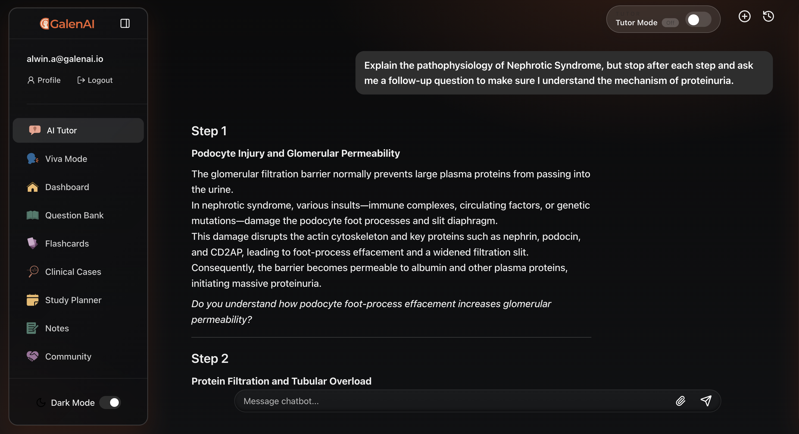This screenshot has width=799, height=434.
Task: Click the Logout button
Action: coord(95,80)
